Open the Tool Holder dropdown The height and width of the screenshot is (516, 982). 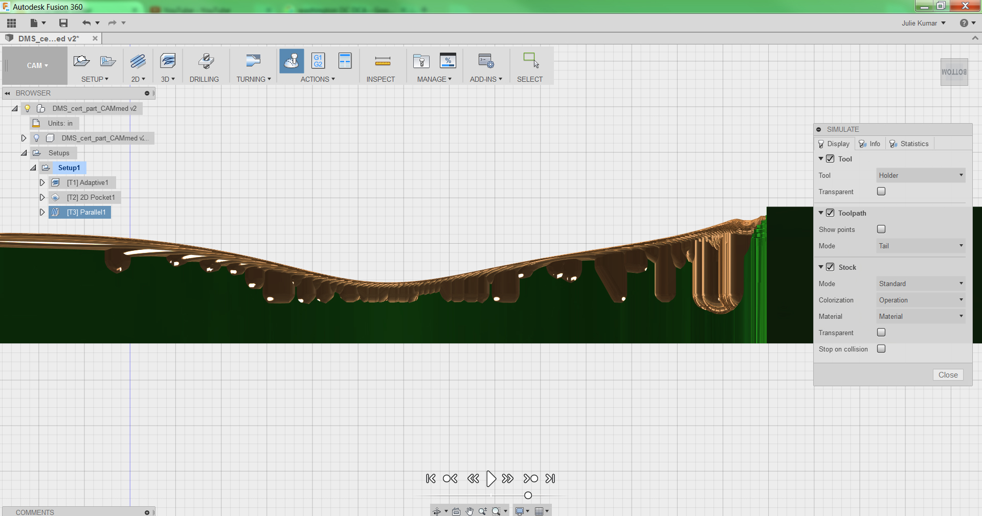point(921,175)
